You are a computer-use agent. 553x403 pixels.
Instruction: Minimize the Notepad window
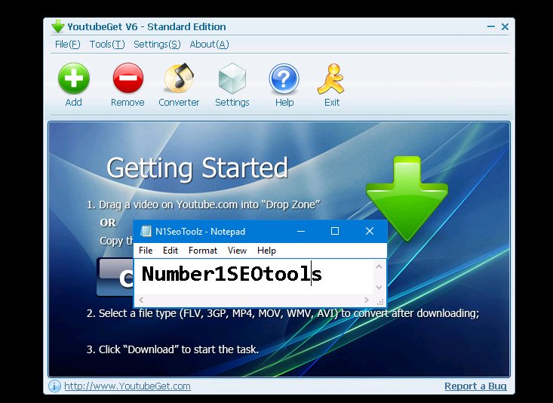(301, 231)
